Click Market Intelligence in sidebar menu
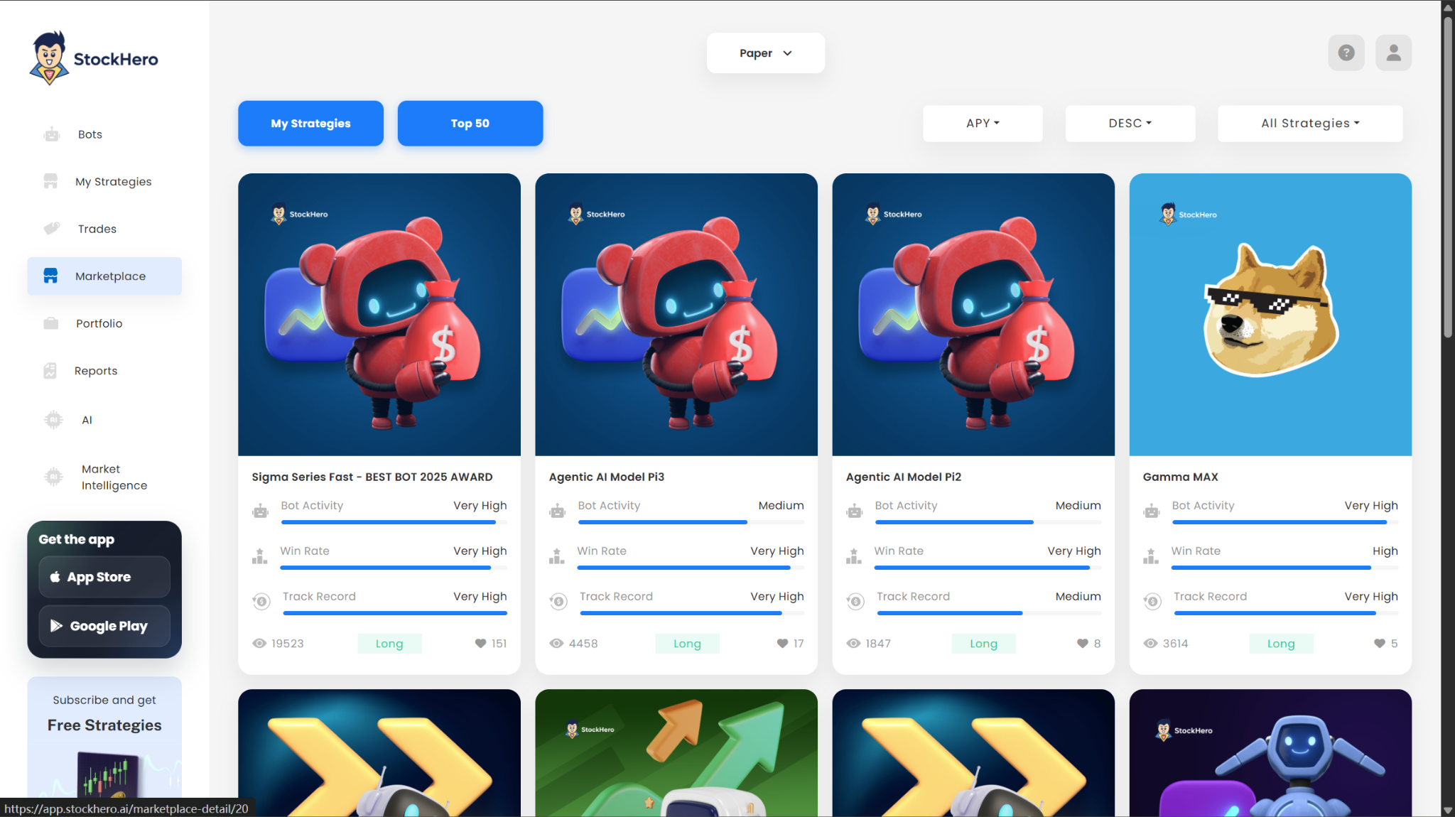Screen dimensions: 1455x817 pyautogui.click(x=104, y=477)
